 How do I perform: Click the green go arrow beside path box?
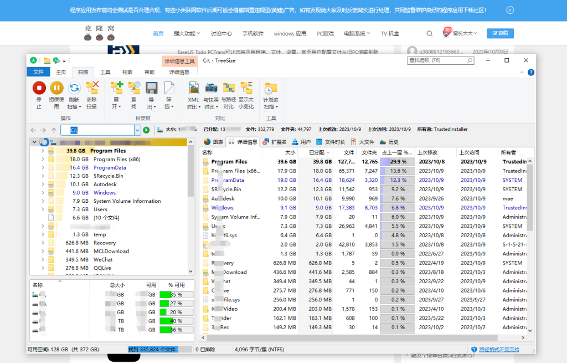tap(146, 130)
